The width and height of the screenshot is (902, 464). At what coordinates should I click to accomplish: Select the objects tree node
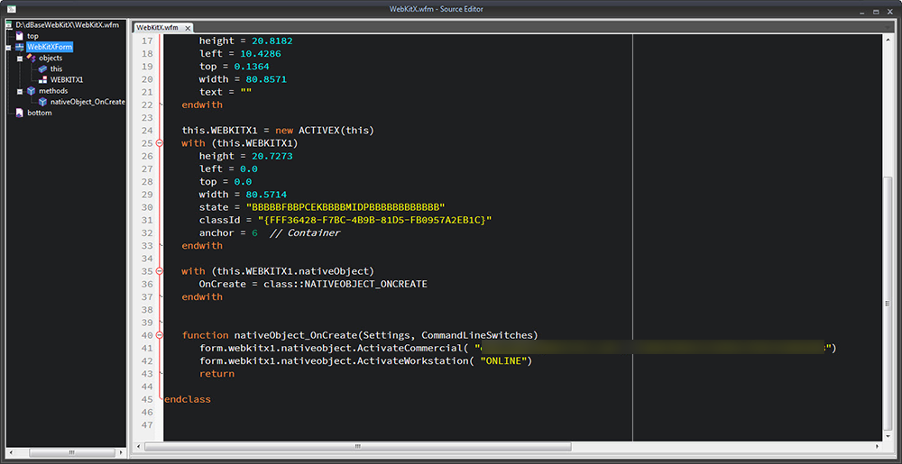tap(51, 58)
